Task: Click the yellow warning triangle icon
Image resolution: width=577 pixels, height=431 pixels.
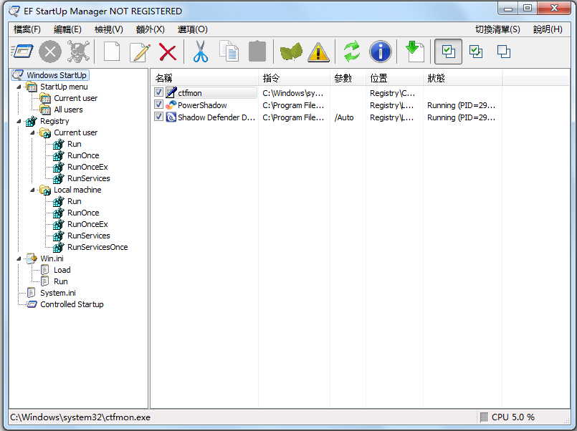Action: point(318,52)
